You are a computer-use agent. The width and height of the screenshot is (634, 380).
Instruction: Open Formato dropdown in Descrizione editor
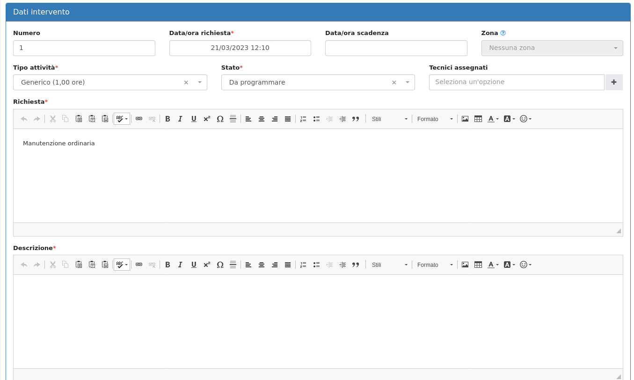(x=435, y=265)
